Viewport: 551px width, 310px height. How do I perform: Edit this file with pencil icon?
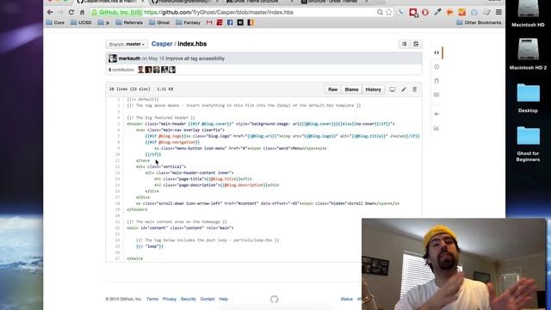pos(404,90)
